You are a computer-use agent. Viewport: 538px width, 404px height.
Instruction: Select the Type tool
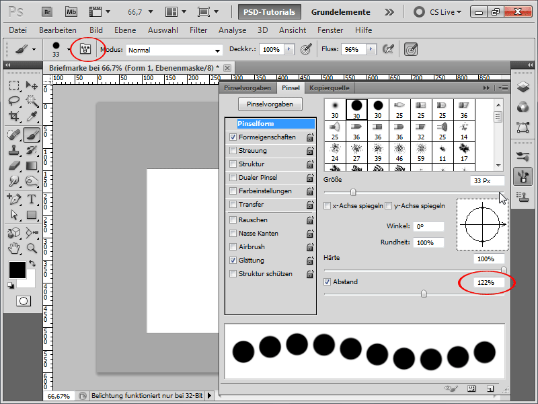point(32,199)
